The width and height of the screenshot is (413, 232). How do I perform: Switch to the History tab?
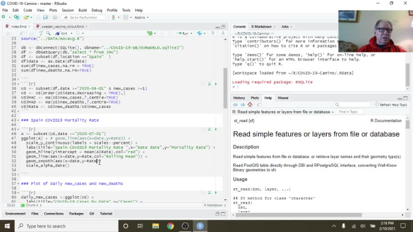[239, 98]
